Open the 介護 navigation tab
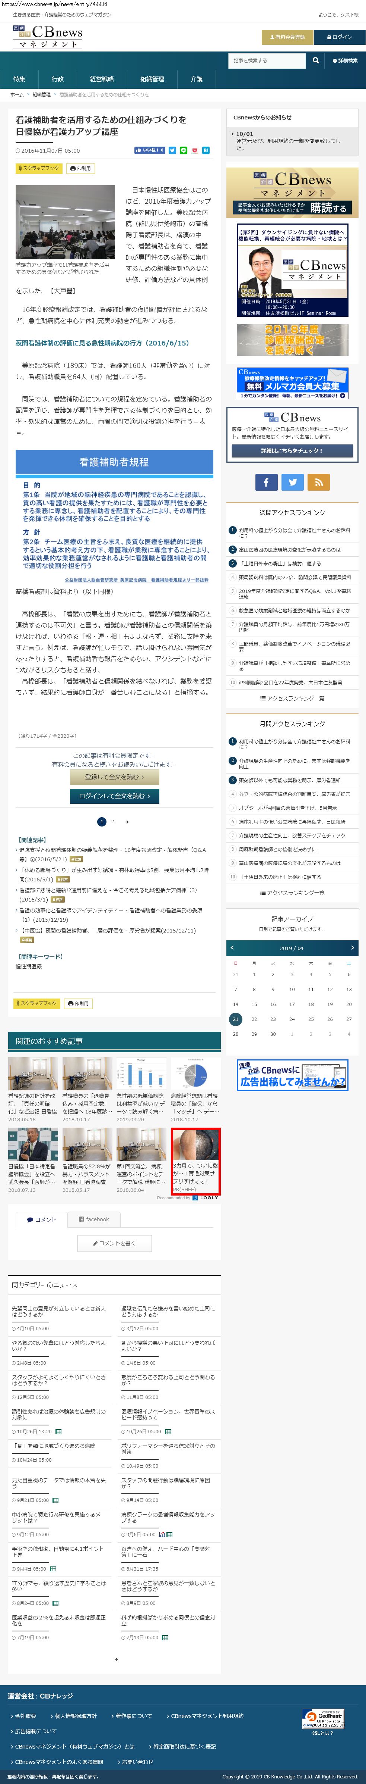The image size is (366, 1784). point(196,79)
